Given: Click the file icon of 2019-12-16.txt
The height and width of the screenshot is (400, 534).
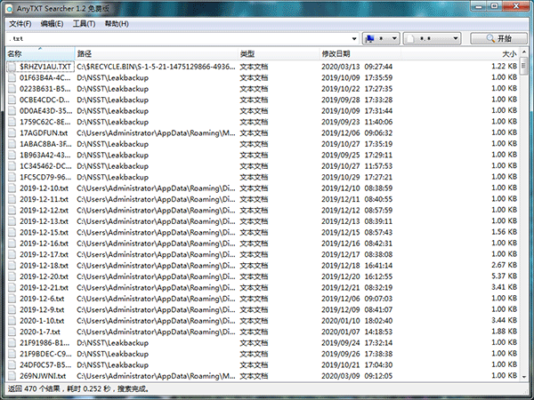Looking at the screenshot, I should [x=12, y=244].
